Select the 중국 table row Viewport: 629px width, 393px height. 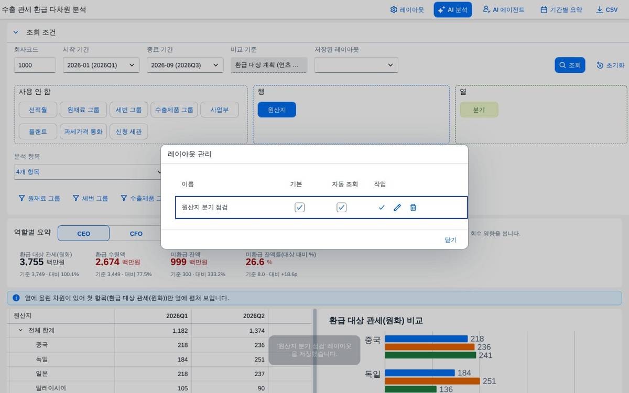coord(160,345)
